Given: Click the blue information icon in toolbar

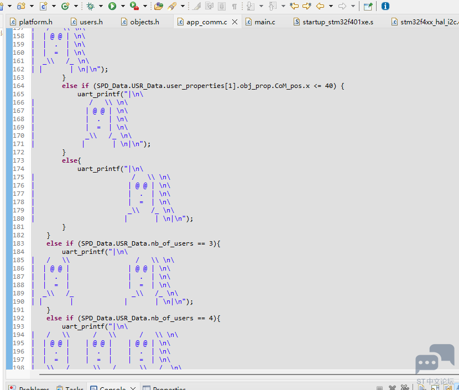Looking at the screenshot, I should coord(385,6).
